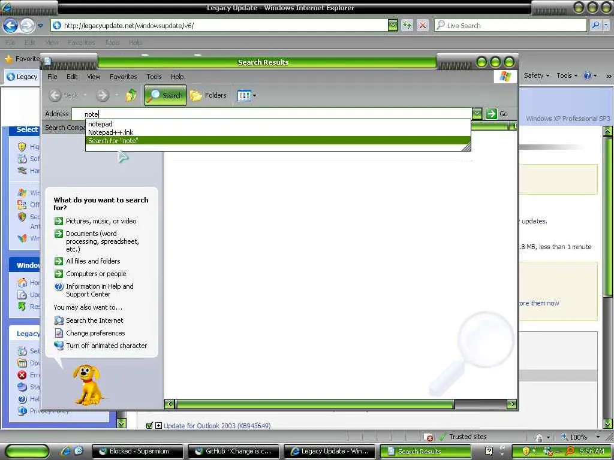Open Explorer address bar dropdown arrow

click(x=477, y=114)
